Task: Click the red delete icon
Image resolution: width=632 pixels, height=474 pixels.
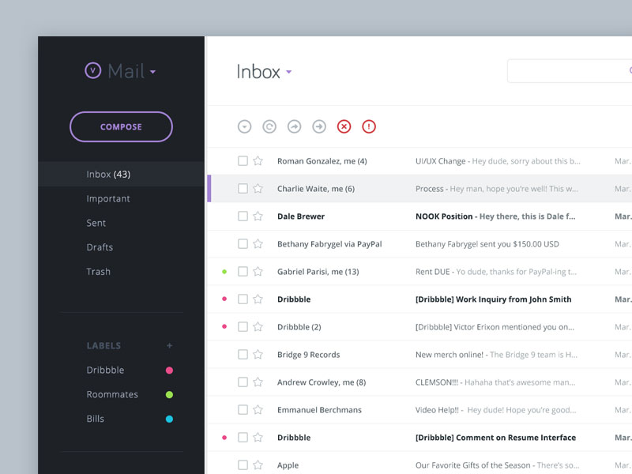Action: [344, 126]
